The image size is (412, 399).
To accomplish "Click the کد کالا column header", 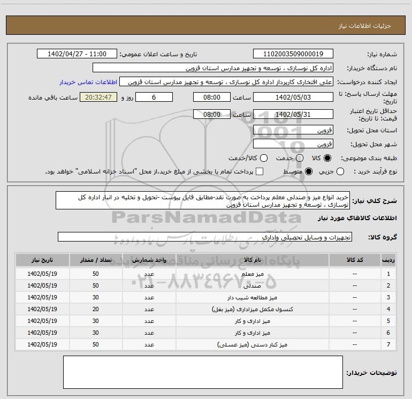I will coord(355,260).
